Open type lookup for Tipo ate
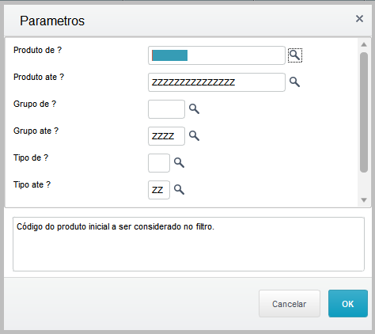Screen dimensions: 375x334 [x=179, y=189]
